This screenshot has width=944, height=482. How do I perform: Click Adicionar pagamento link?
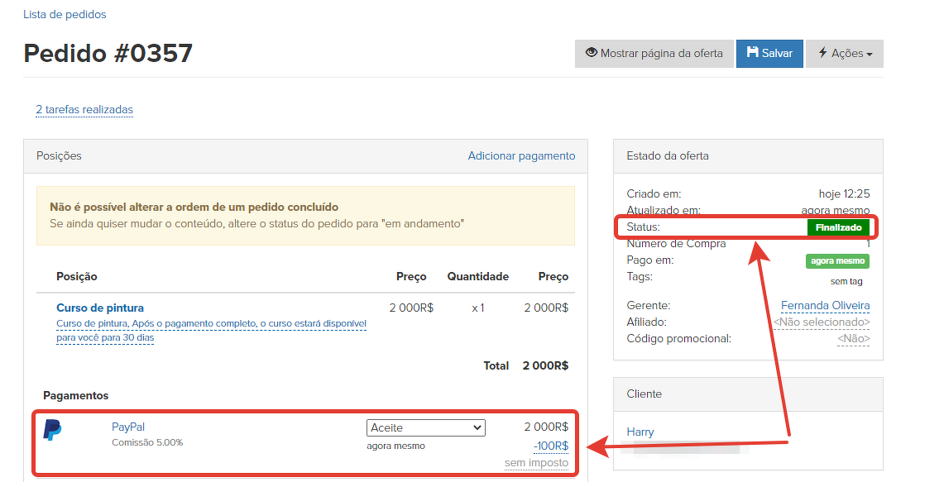521,156
